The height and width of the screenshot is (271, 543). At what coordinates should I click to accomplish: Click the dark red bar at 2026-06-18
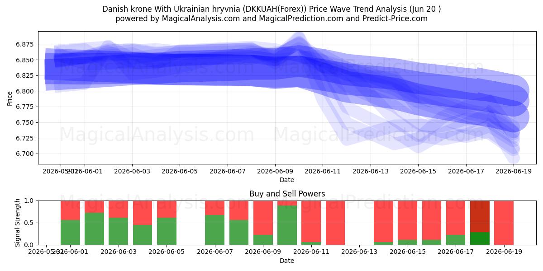click(480, 216)
